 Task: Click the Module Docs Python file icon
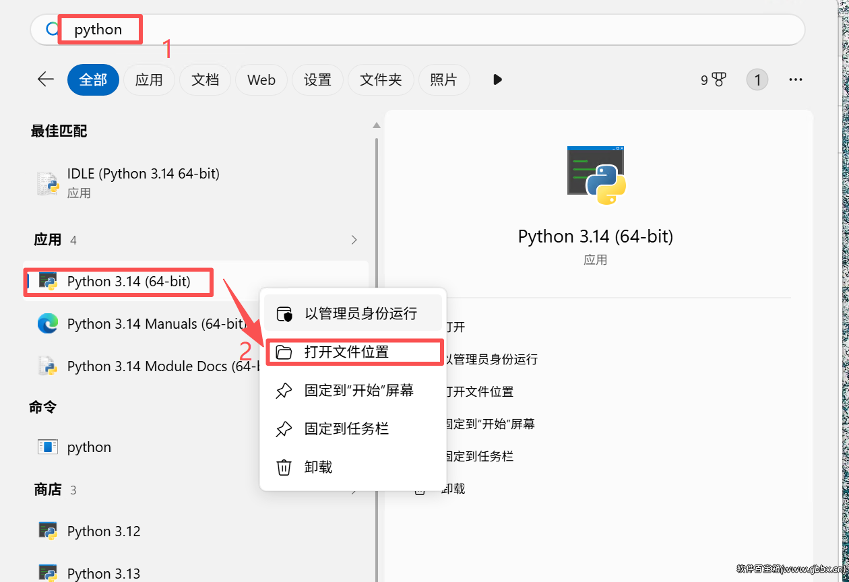click(x=48, y=366)
